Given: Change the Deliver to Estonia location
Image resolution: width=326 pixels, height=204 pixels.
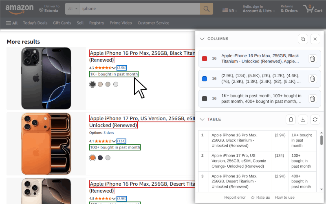Looking at the screenshot, I should click(x=49, y=9).
